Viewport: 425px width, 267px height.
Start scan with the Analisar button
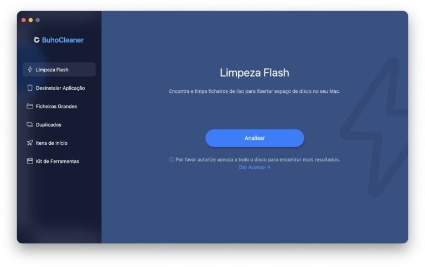(x=255, y=138)
